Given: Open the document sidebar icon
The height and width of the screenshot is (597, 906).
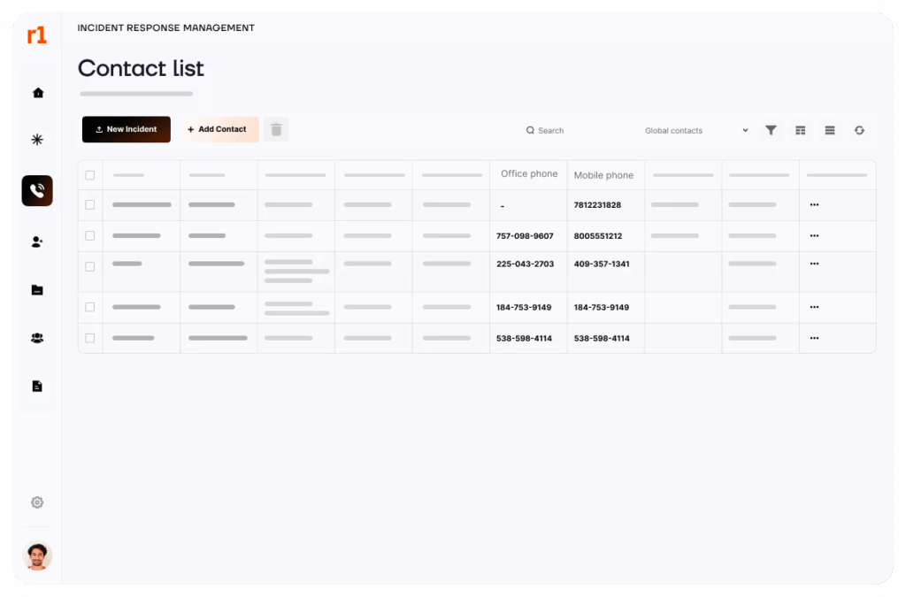Looking at the screenshot, I should [x=37, y=387].
